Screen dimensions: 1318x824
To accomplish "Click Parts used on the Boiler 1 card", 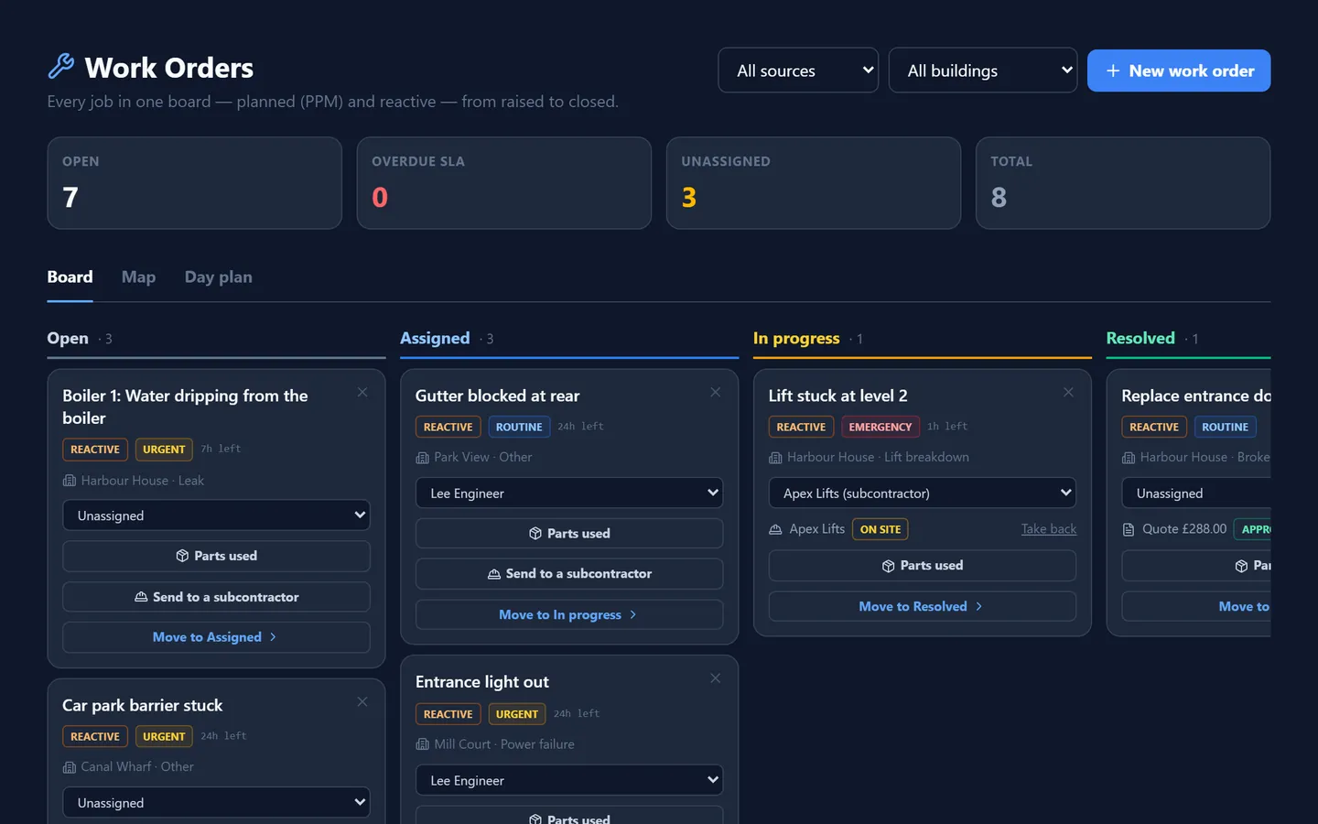I will pyautogui.click(x=216, y=556).
